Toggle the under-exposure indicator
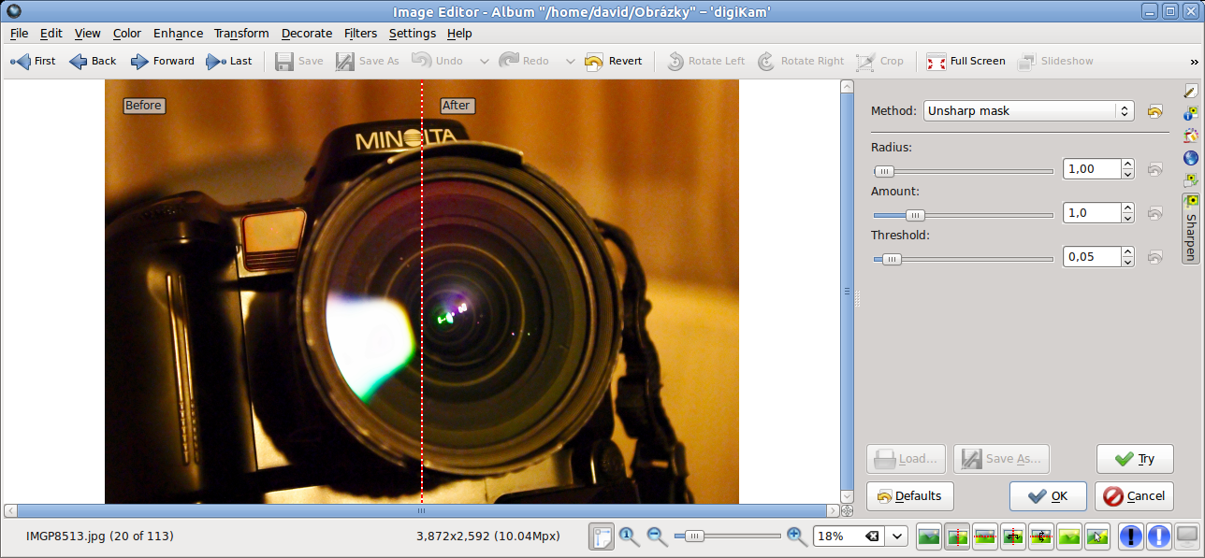1205x558 pixels. point(1131,537)
